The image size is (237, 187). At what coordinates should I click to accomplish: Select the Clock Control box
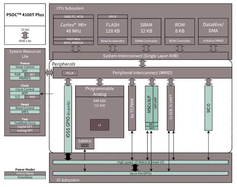point(25,90)
